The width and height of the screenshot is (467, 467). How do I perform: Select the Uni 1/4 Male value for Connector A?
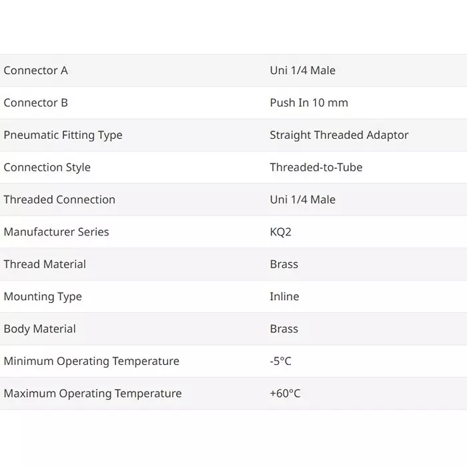coord(302,71)
